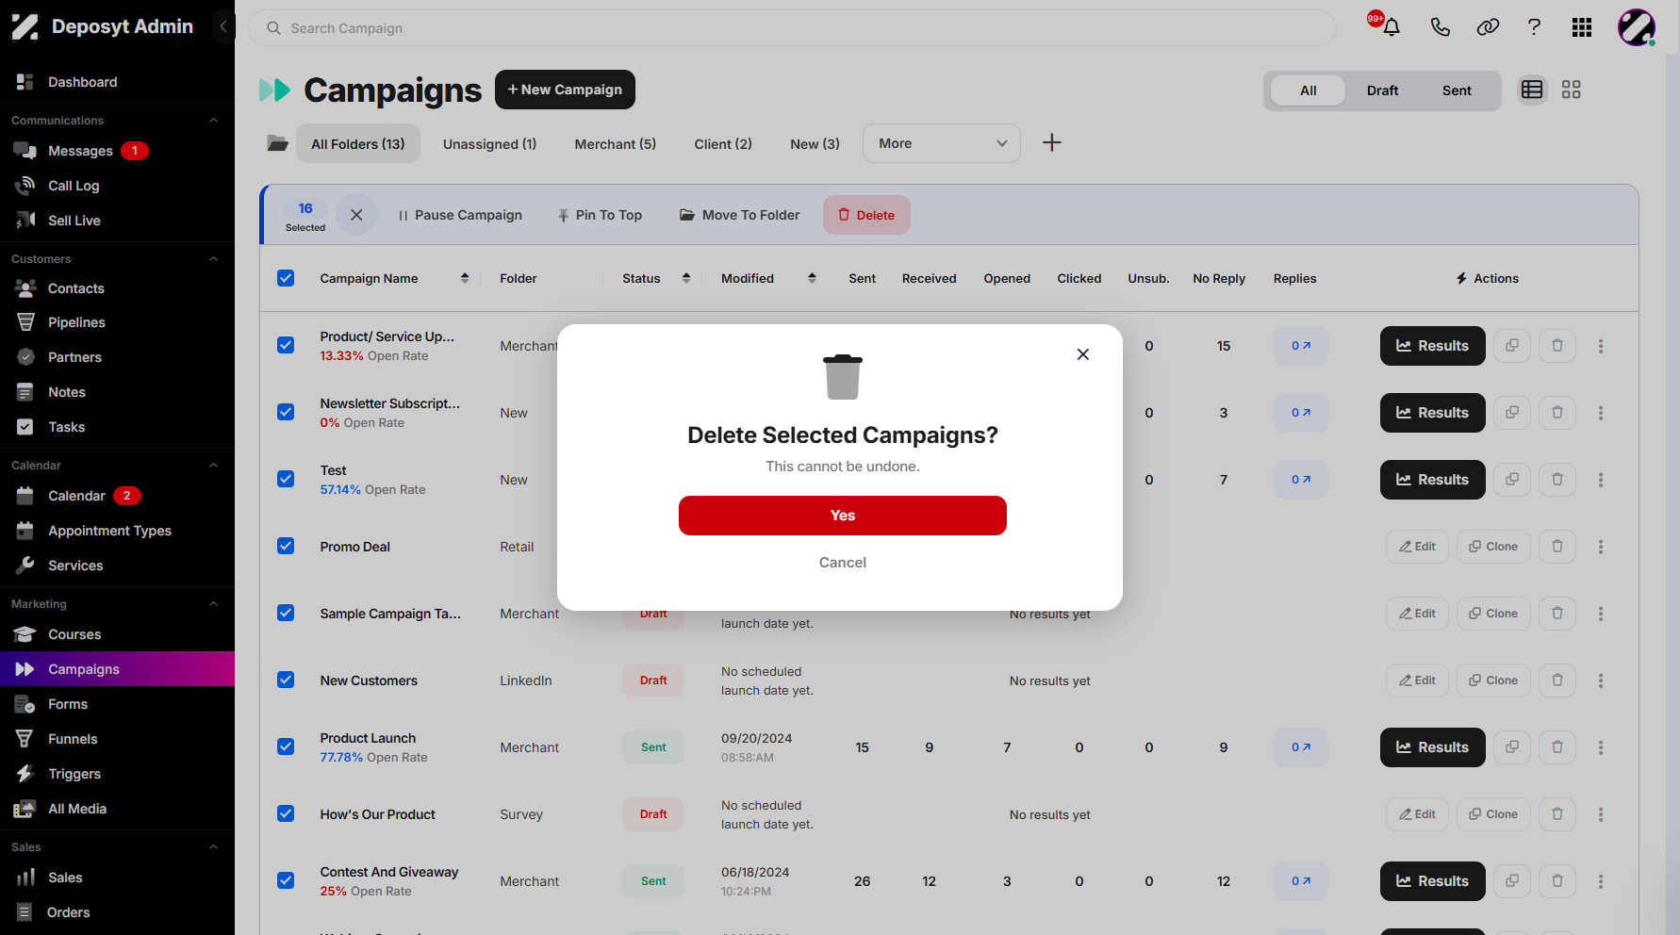Click the phone dialer icon in header

pyautogui.click(x=1440, y=27)
